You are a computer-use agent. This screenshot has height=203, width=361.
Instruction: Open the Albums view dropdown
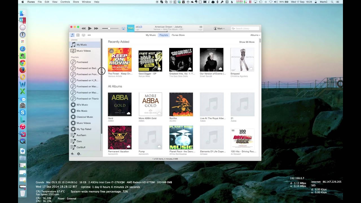tap(255, 35)
